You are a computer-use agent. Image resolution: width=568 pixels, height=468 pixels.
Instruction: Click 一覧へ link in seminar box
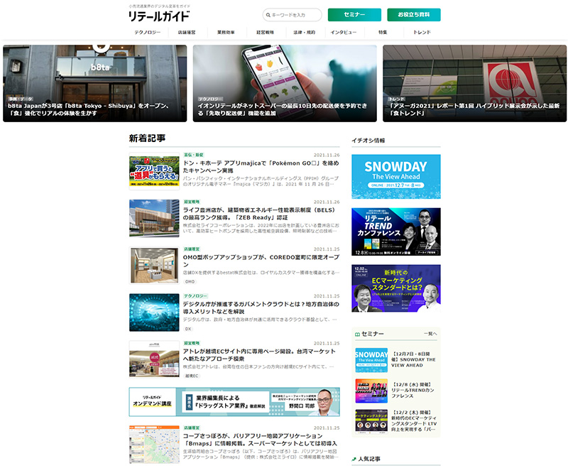430,334
